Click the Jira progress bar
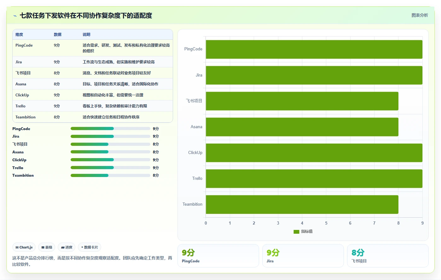 point(110,136)
